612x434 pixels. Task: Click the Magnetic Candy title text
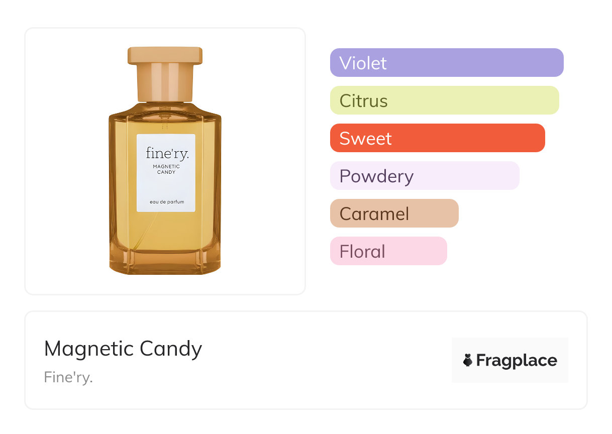coord(123,349)
